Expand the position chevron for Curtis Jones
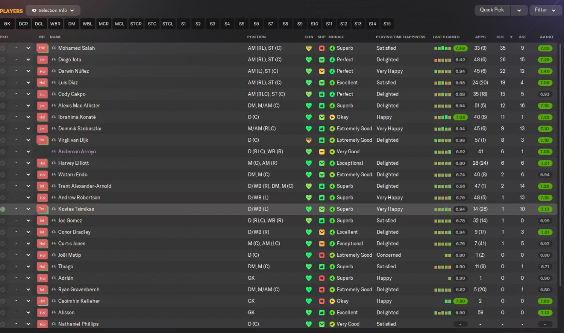The image size is (564, 333). (x=28, y=244)
